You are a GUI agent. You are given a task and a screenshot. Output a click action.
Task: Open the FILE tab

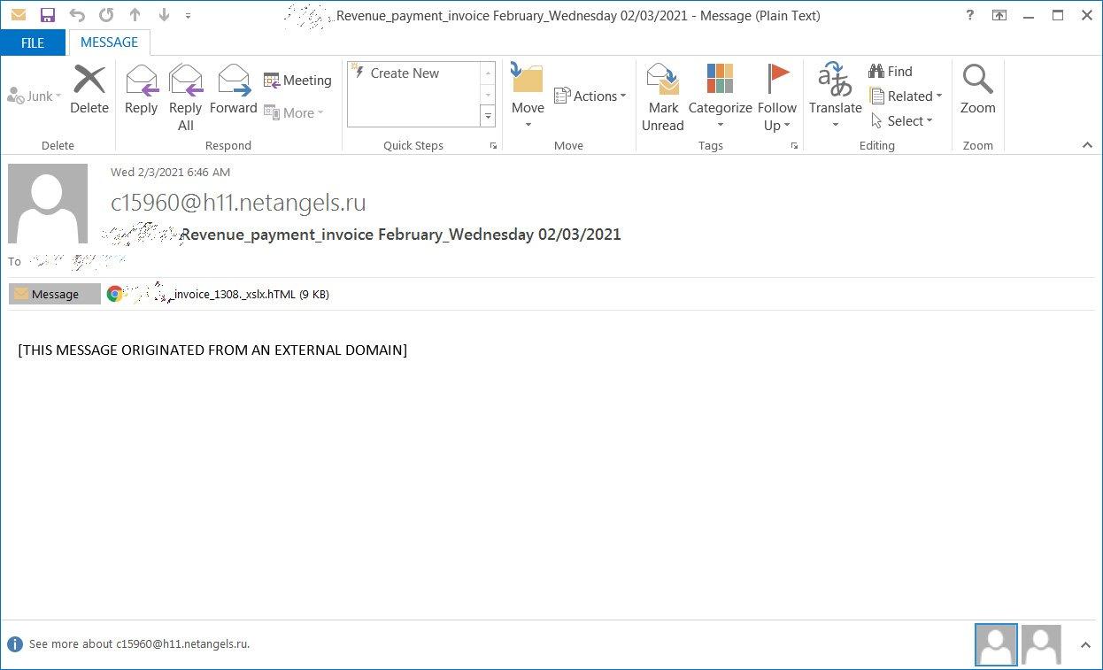(x=33, y=42)
